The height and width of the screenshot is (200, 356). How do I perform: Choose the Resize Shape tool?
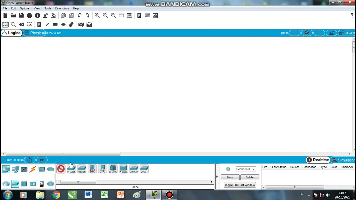[29, 25]
